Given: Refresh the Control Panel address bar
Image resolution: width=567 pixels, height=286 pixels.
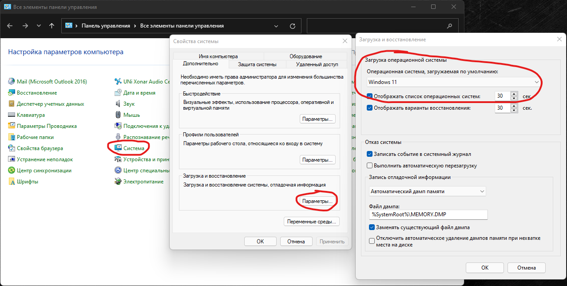Looking at the screenshot, I should click(292, 26).
